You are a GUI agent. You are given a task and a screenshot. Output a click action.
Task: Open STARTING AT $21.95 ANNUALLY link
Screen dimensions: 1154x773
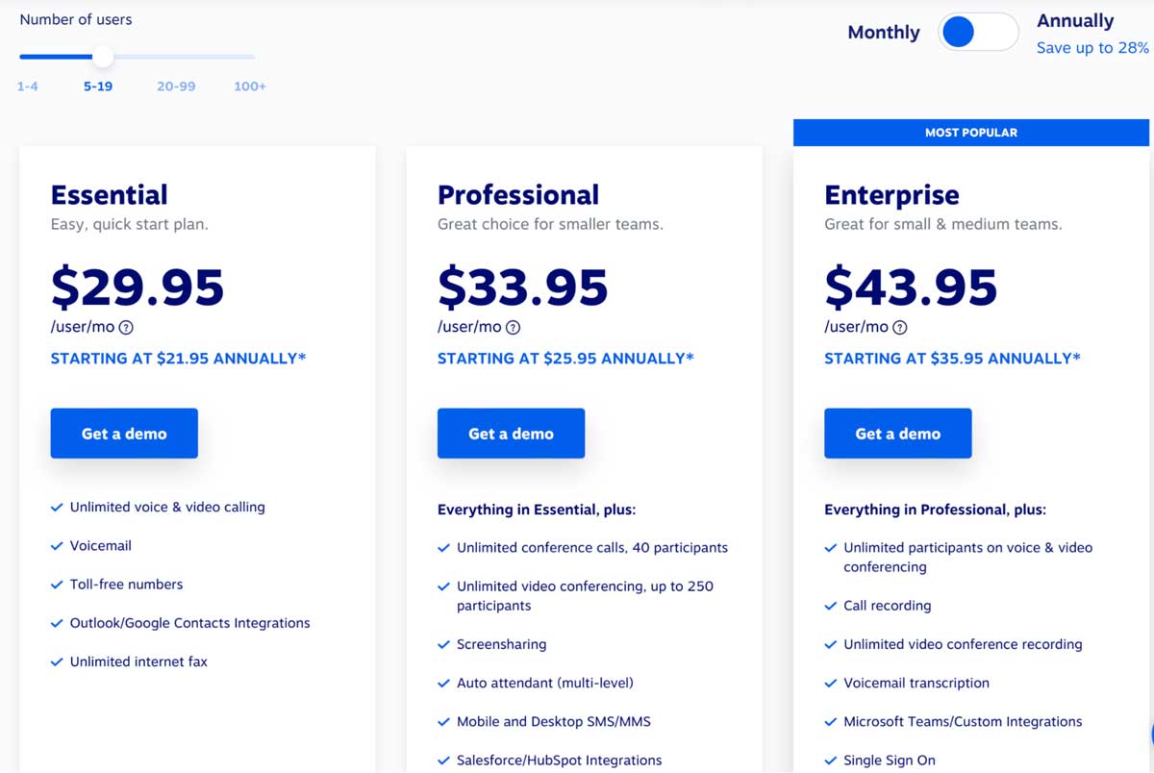coord(177,358)
